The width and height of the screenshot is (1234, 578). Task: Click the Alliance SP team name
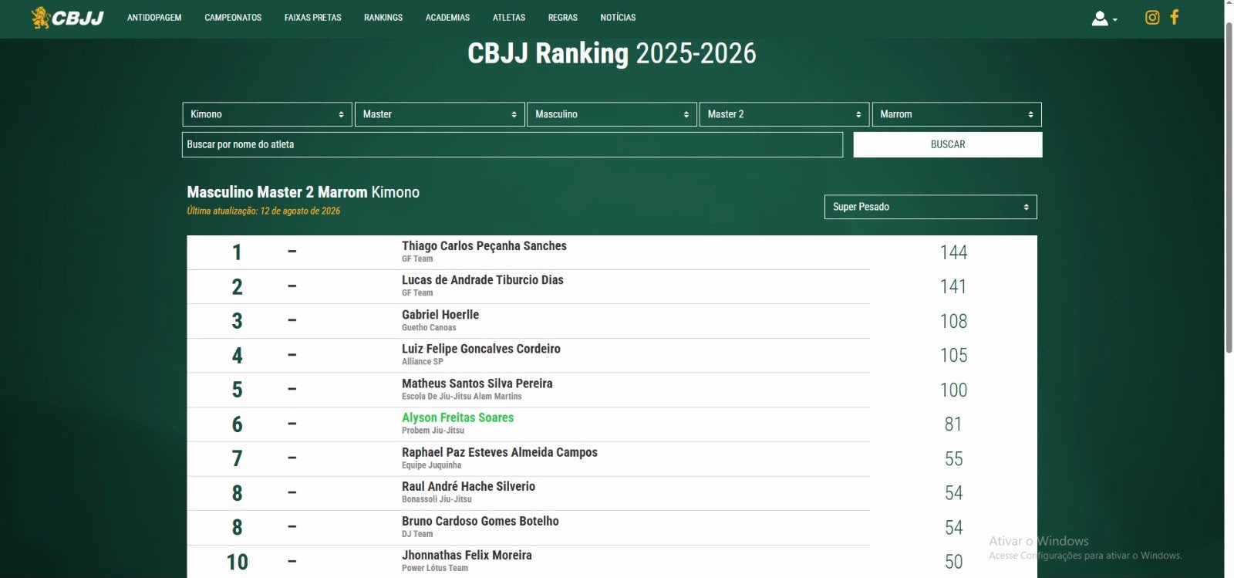[x=422, y=362]
